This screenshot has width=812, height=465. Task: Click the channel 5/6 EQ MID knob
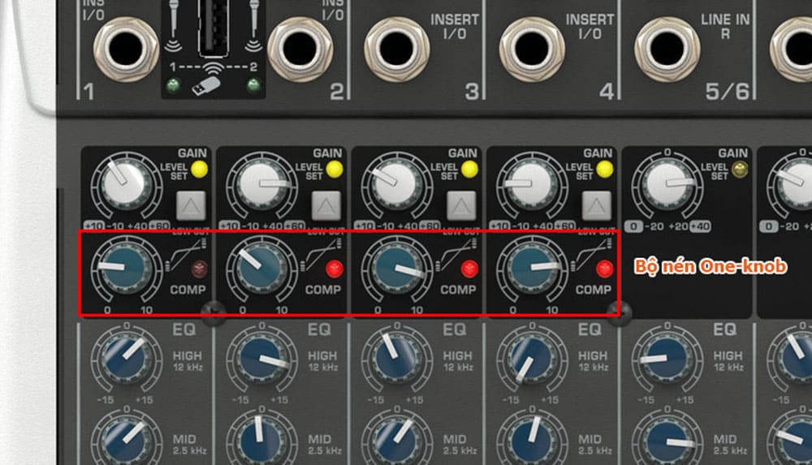[x=667, y=440]
